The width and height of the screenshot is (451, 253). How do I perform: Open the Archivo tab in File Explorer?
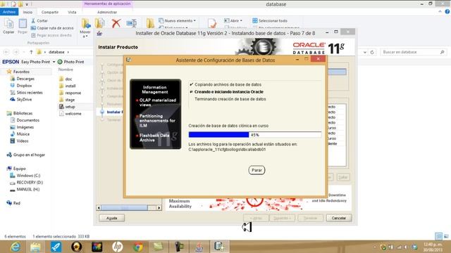pos(9,12)
